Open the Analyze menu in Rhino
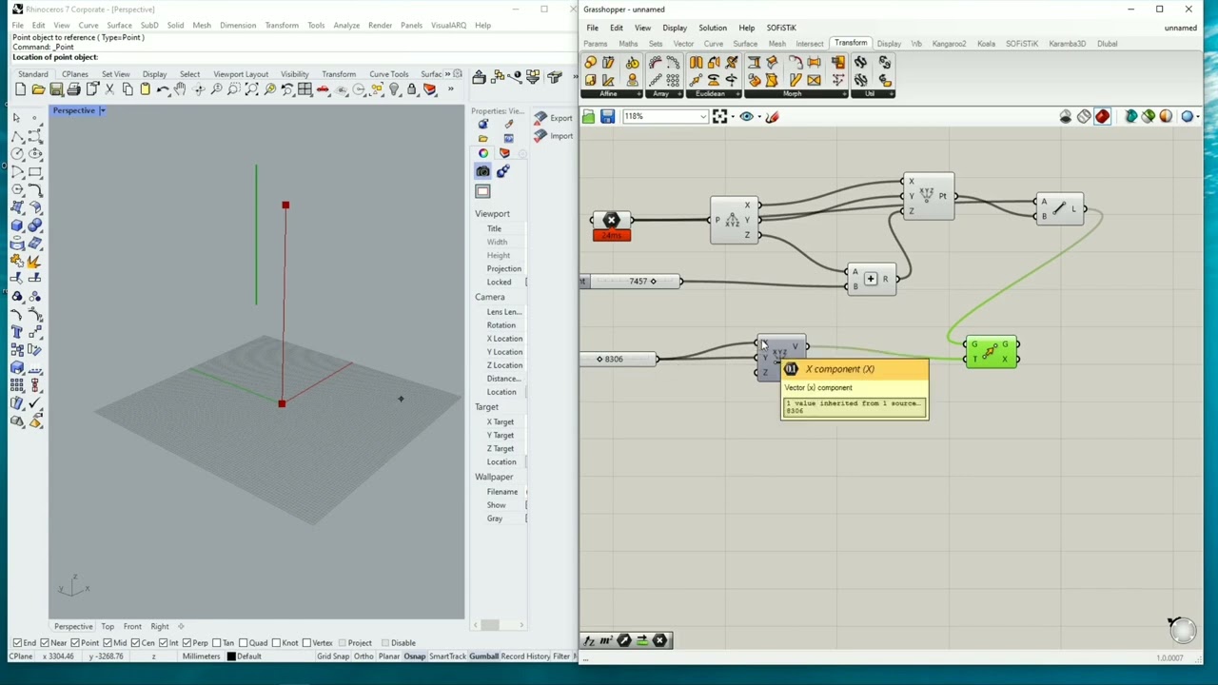The height and width of the screenshot is (685, 1218). pos(345,25)
